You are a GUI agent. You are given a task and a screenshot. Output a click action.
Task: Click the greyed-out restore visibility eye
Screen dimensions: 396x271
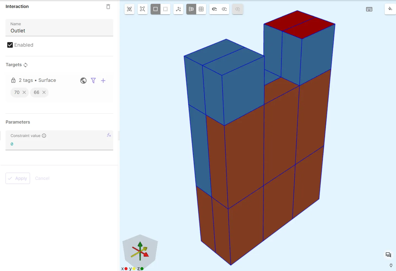(238, 9)
